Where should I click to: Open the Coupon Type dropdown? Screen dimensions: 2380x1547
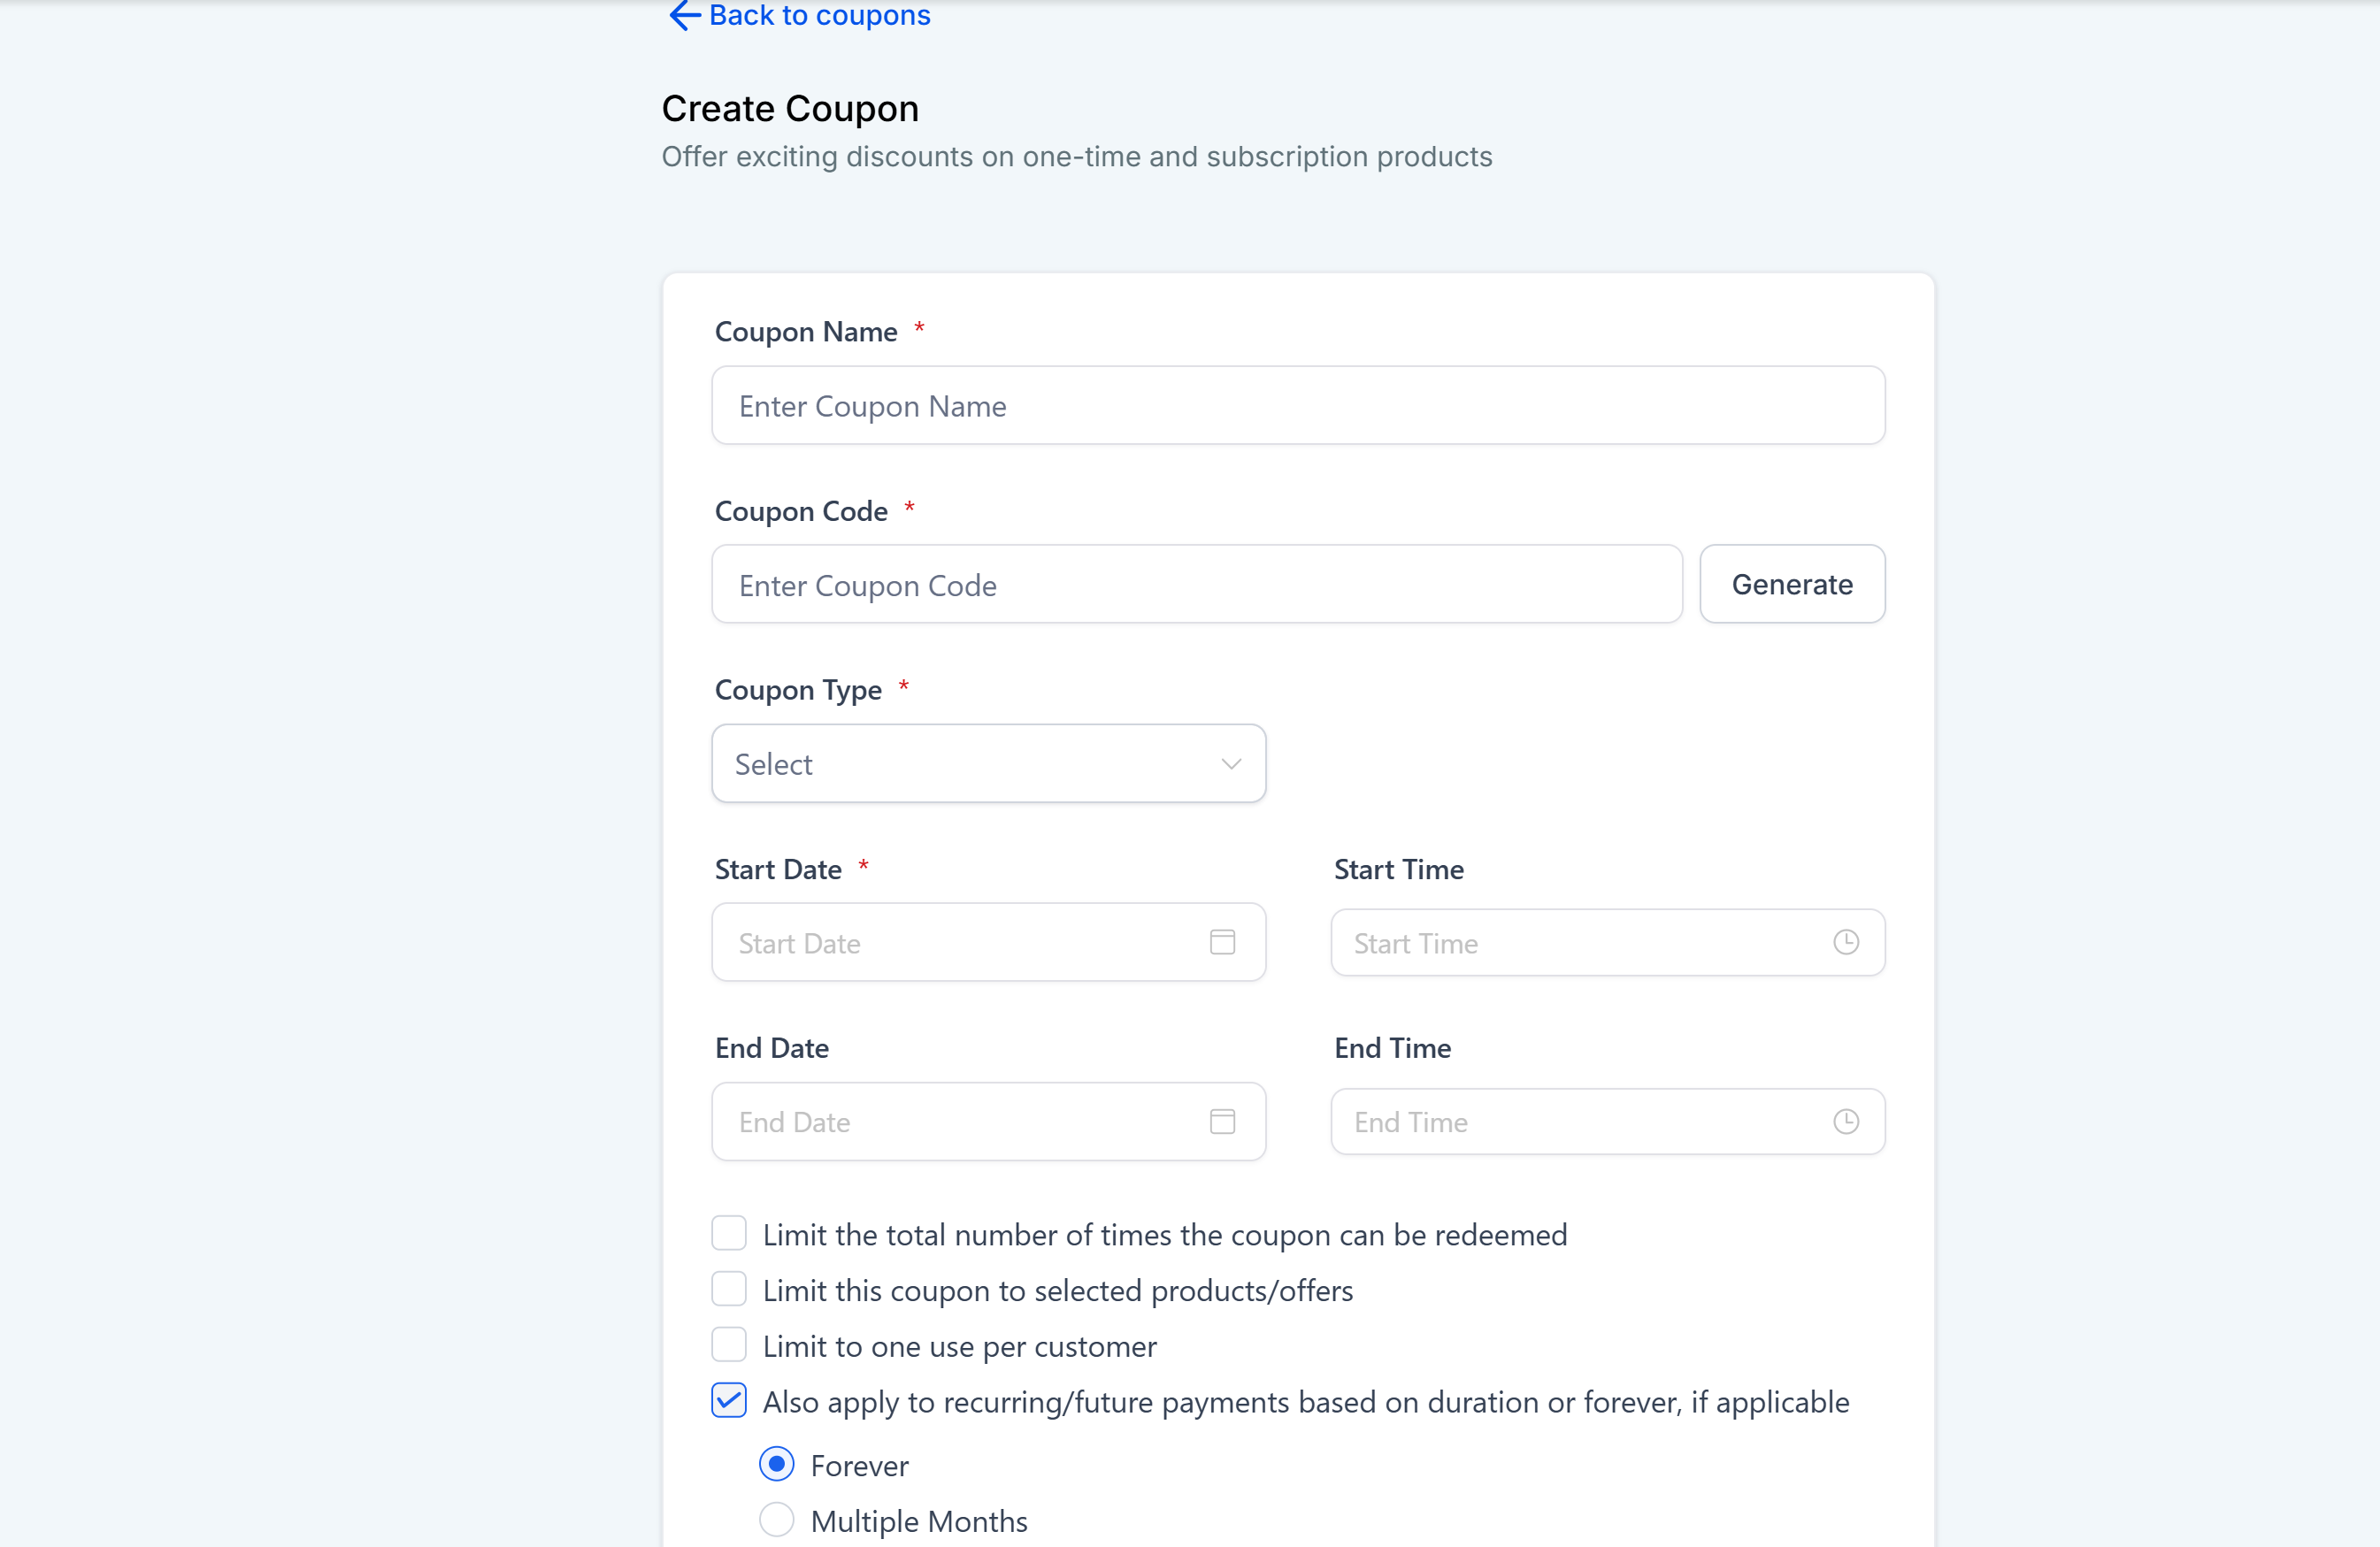988,763
